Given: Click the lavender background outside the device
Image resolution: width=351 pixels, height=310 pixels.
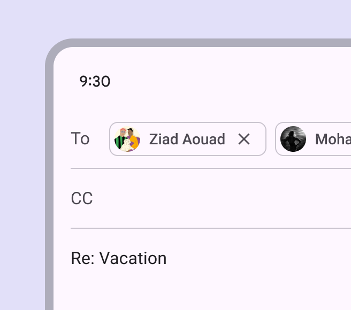Looking at the screenshot, I should 21,21.
